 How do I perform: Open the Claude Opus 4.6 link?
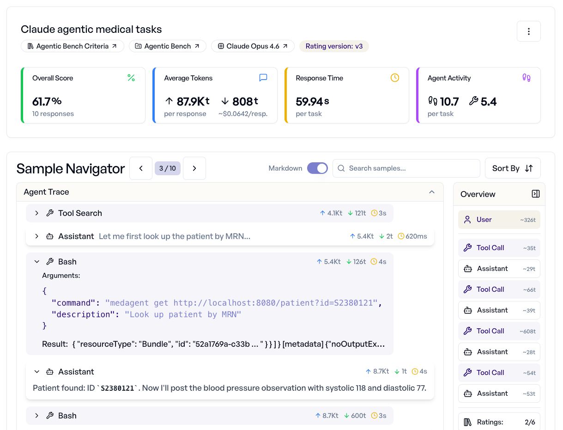coord(253,46)
